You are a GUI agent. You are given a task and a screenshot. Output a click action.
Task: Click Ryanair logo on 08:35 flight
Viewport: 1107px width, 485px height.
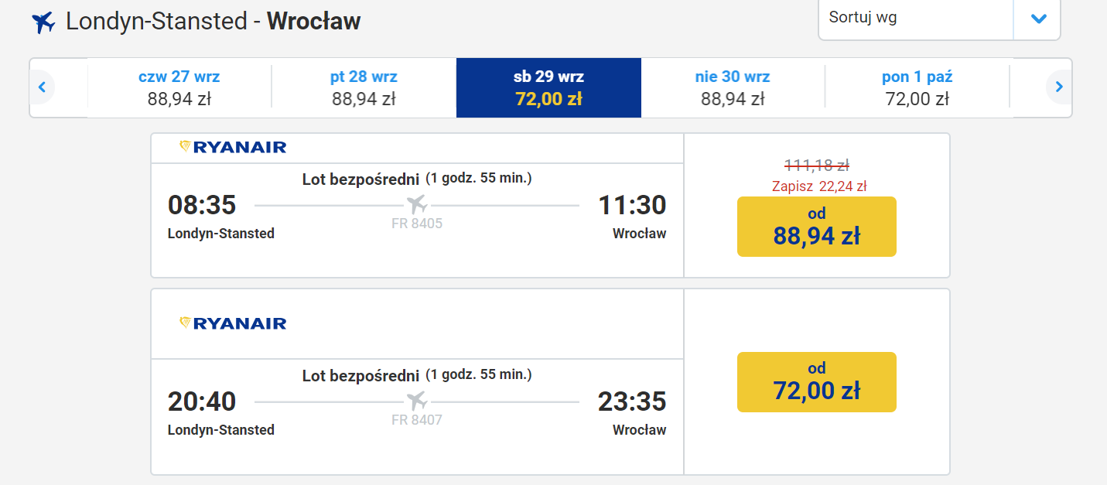point(233,147)
